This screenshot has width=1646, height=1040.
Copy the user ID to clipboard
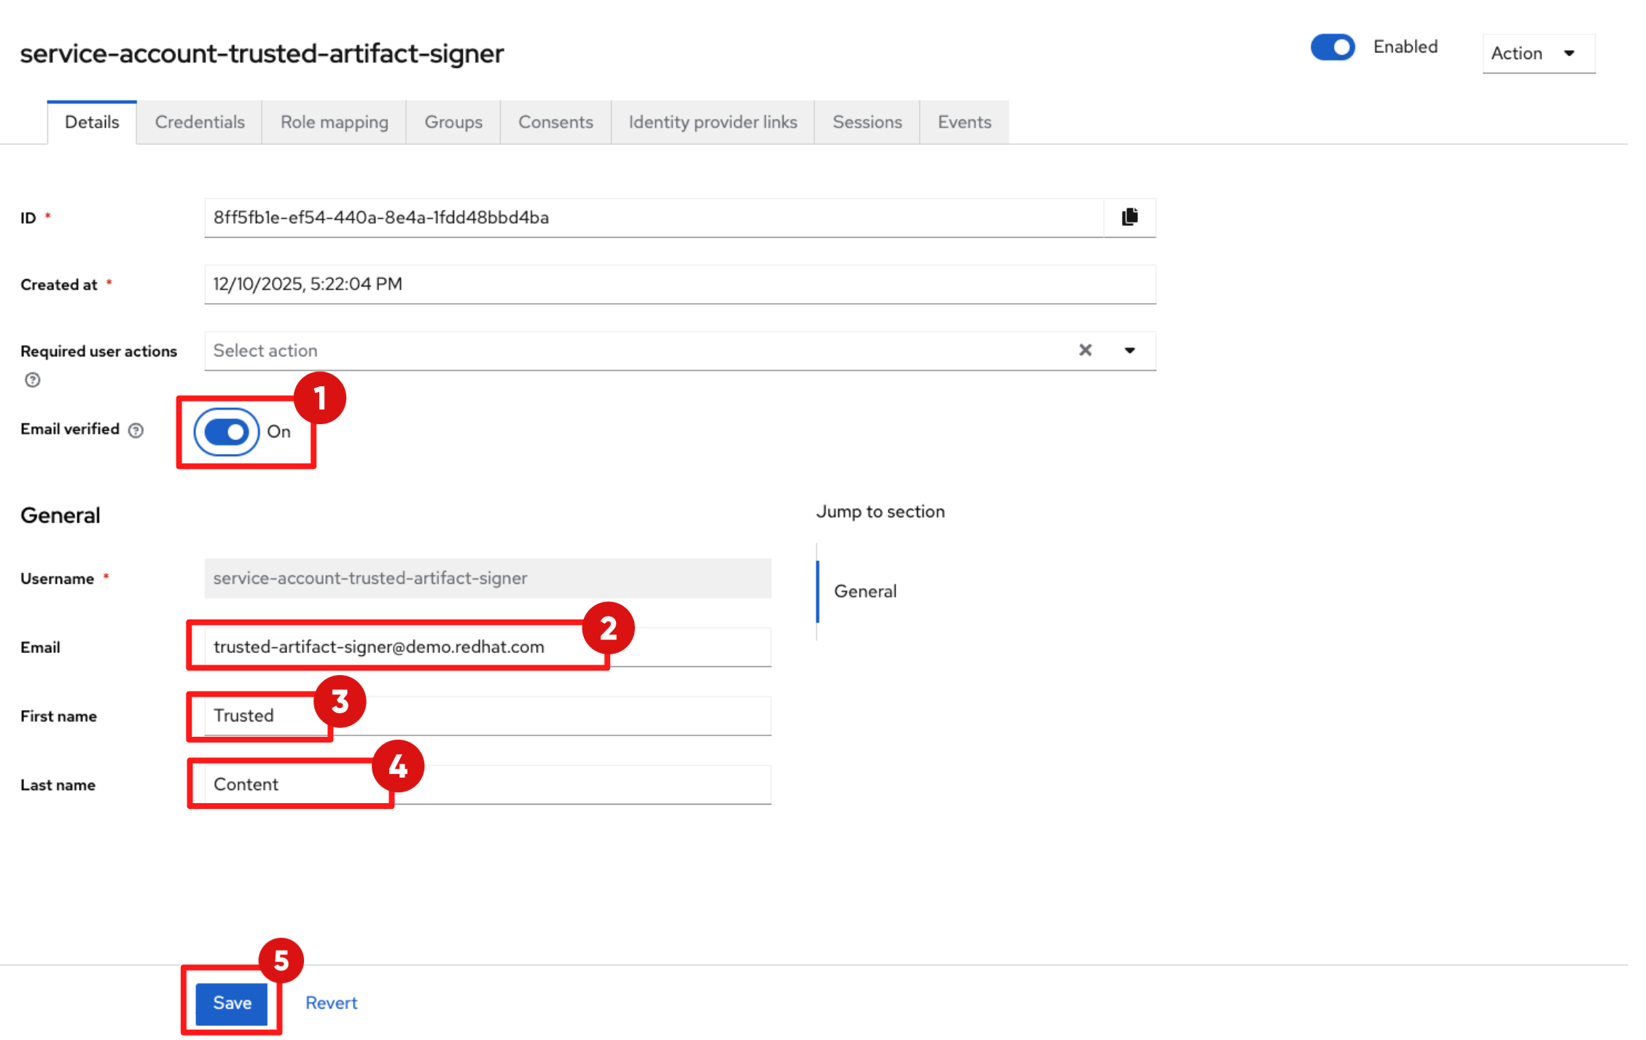[1129, 217]
